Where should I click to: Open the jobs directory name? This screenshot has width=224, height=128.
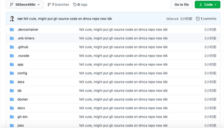21,126
